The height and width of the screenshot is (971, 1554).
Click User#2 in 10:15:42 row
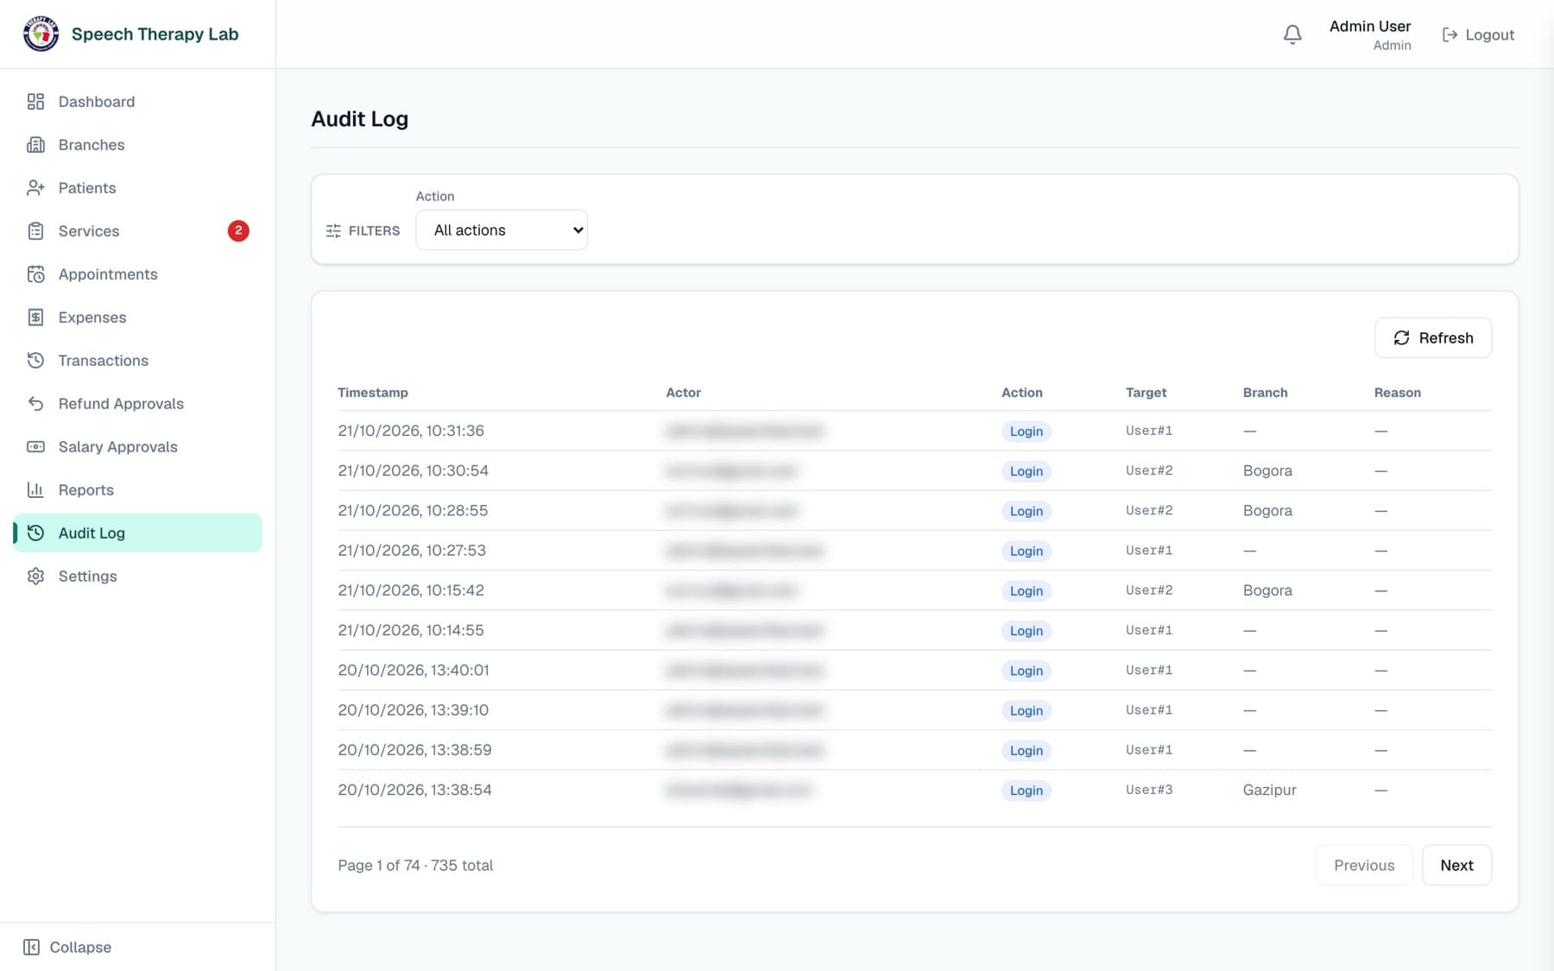[x=1149, y=590]
